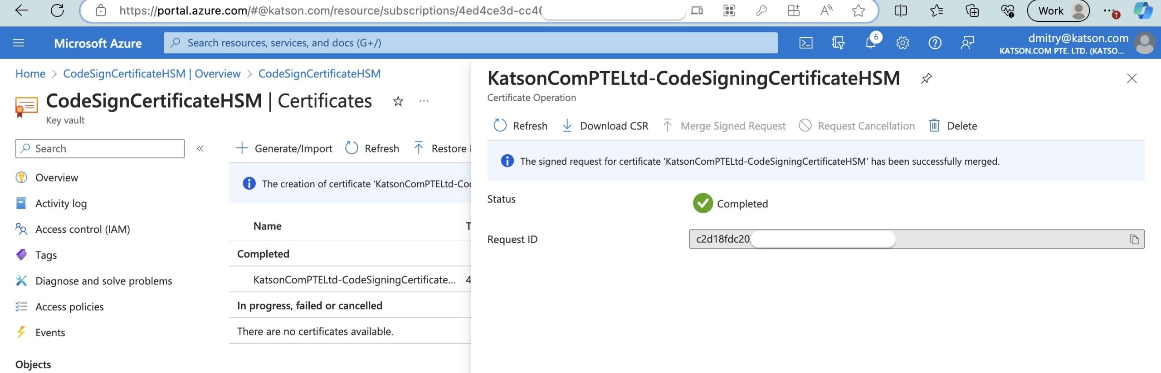Screen dimensions: 1161x373
Task: Open Events in sidebar
Action: click(50, 333)
